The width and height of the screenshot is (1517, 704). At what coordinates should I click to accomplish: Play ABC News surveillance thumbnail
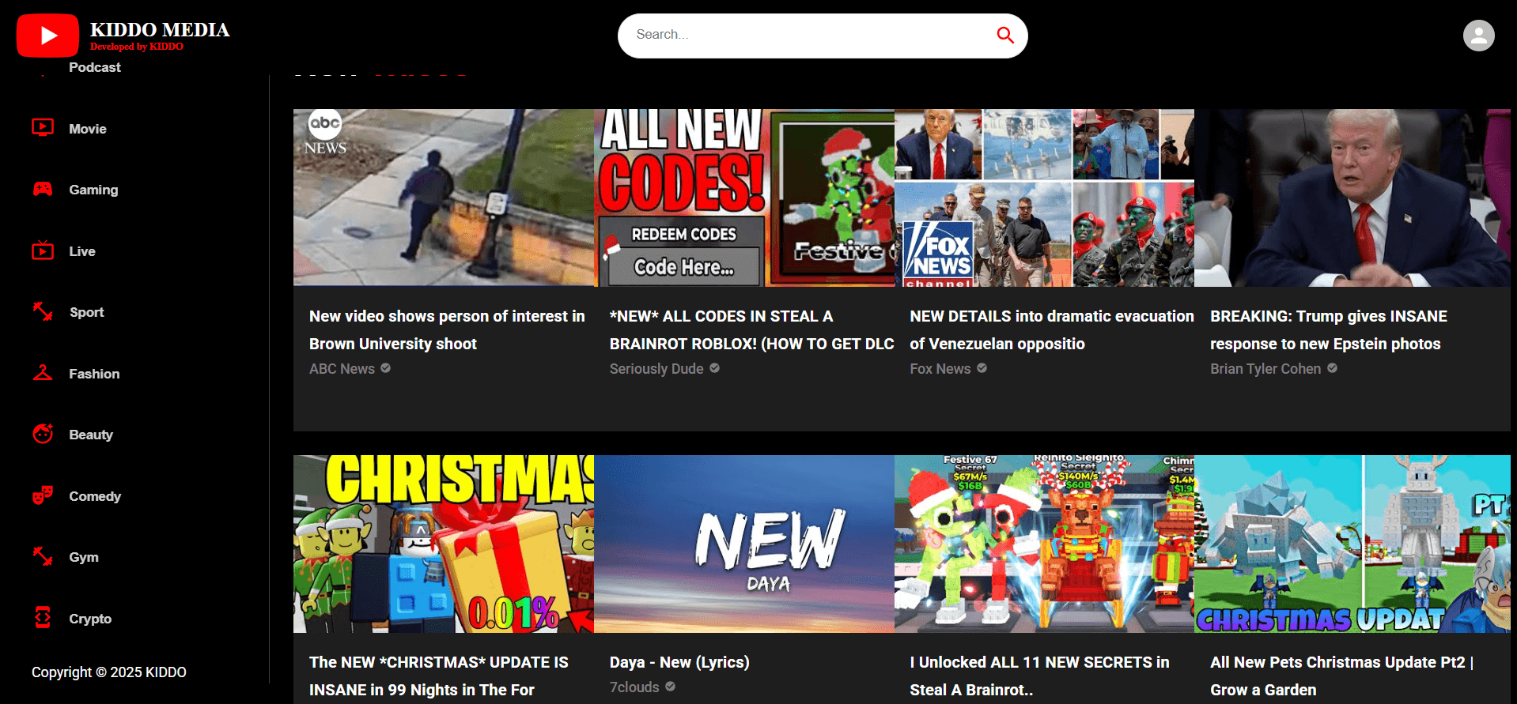pos(444,198)
